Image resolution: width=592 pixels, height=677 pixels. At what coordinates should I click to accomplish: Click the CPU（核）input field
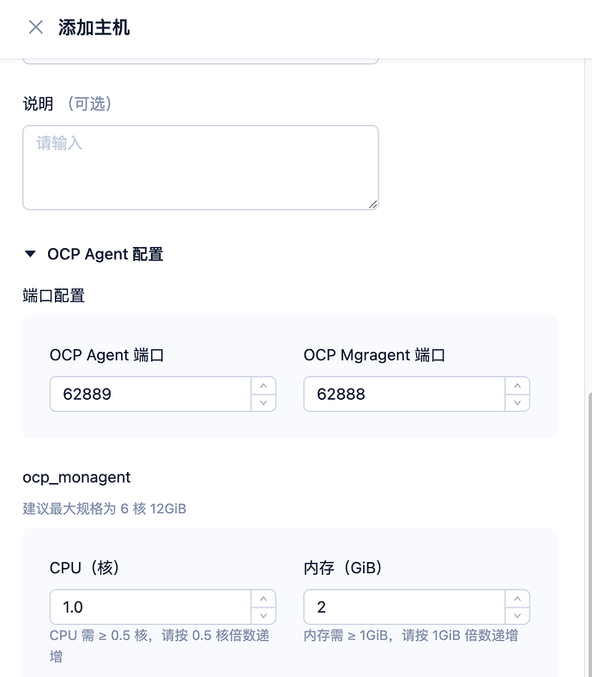(x=150, y=607)
